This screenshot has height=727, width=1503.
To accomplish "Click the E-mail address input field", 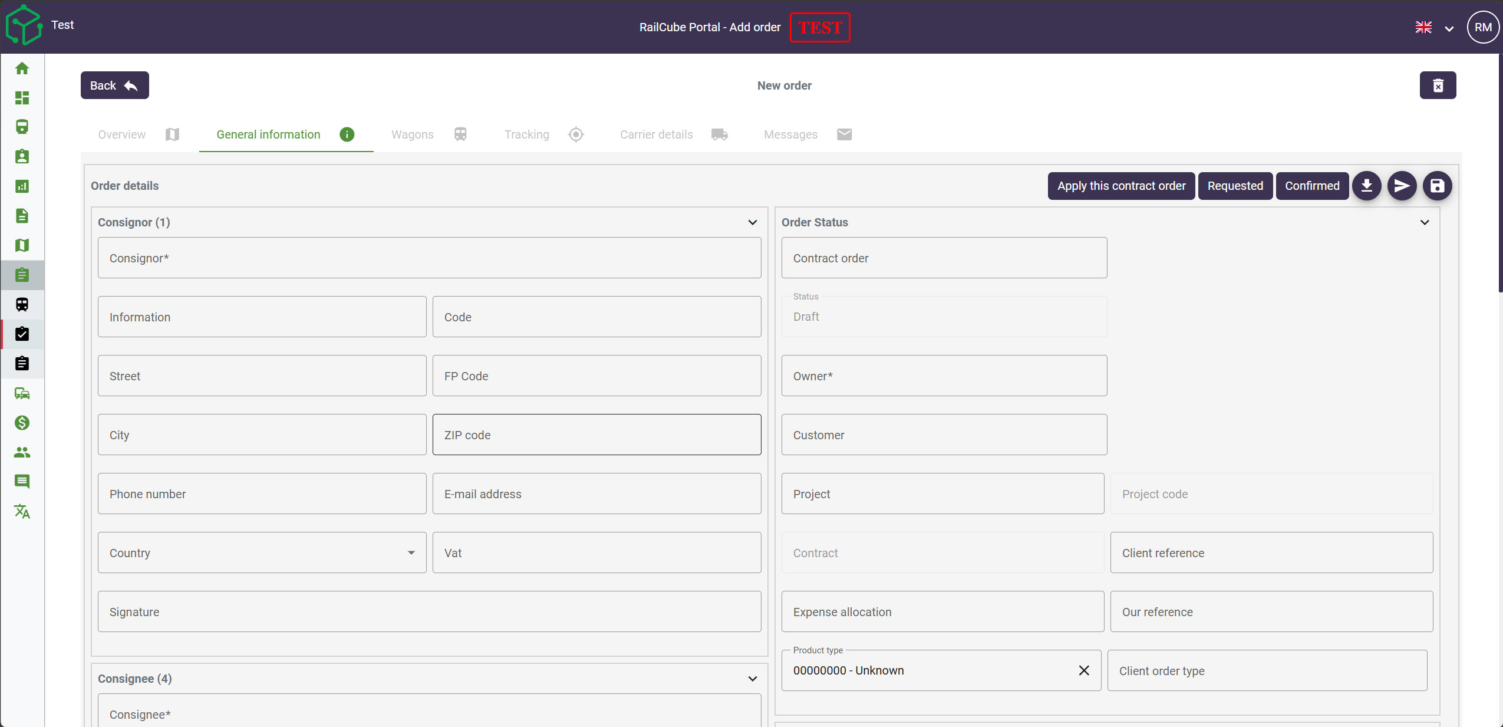I will 596,494.
